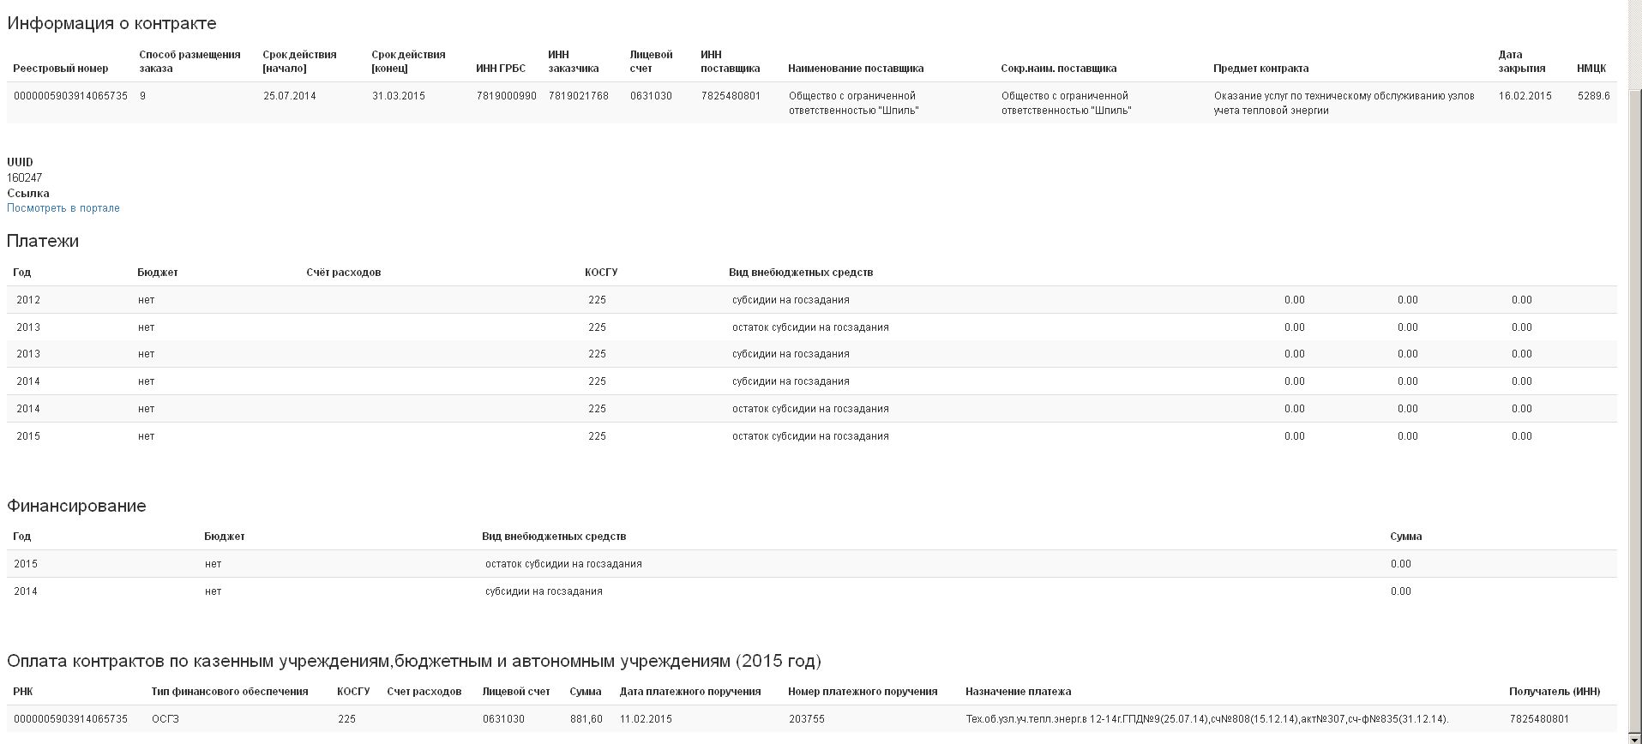Click the 'Предмет контракта' column header
Screen dimensions: 1642x744
click(x=1261, y=69)
